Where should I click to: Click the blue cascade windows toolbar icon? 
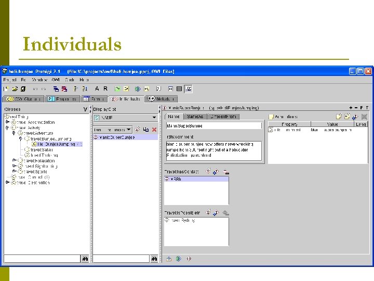[x=56, y=89]
